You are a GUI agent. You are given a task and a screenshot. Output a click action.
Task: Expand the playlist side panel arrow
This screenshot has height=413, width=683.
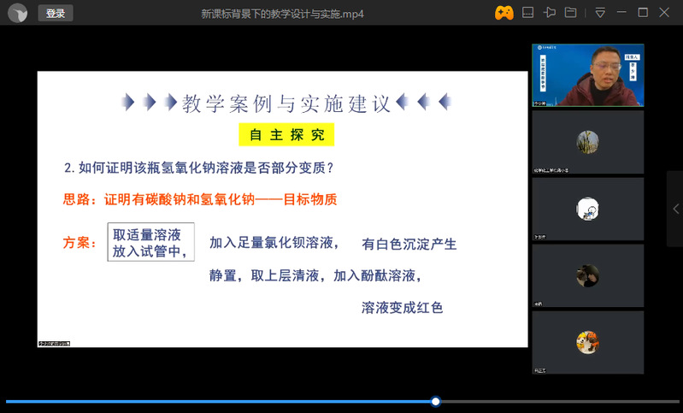tap(675, 209)
